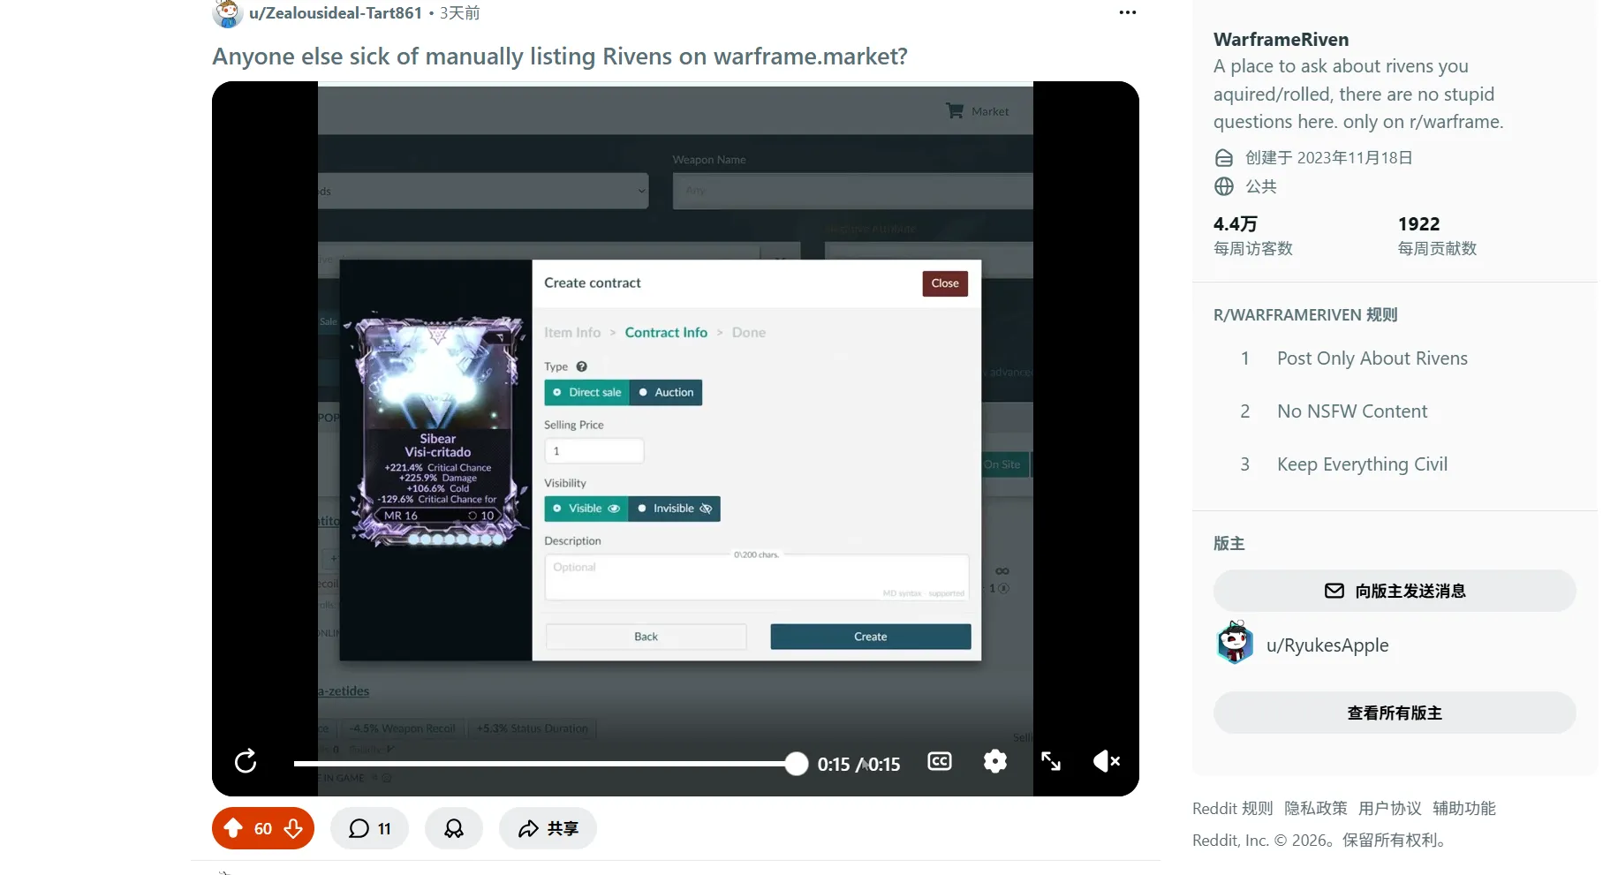Open the weapon category dropdown in the video
Image resolution: width=1618 pixels, height=875 pixels.
pyautogui.click(x=481, y=191)
